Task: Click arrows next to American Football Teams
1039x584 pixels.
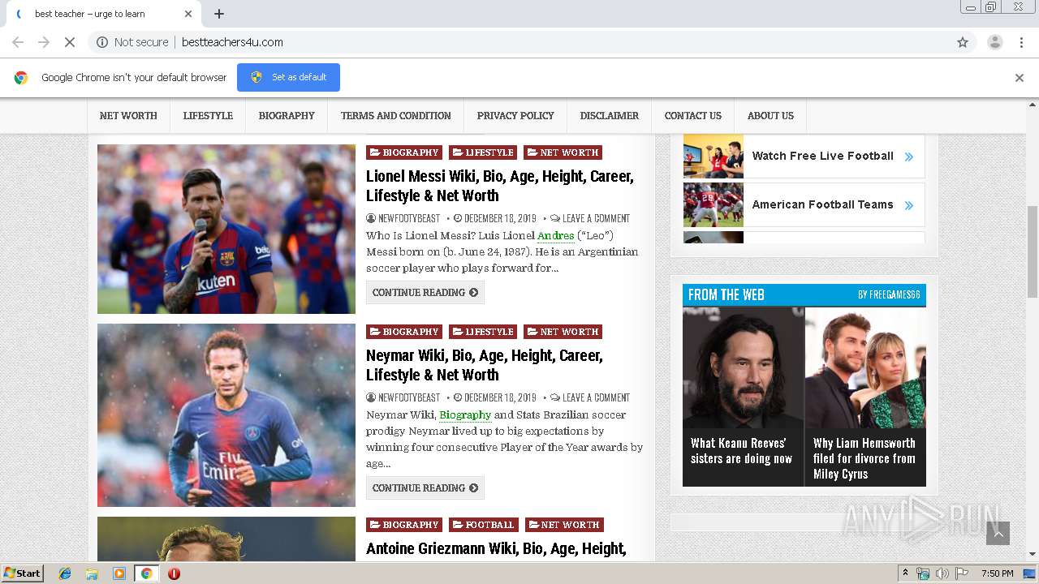Action: (x=908, y=205)
